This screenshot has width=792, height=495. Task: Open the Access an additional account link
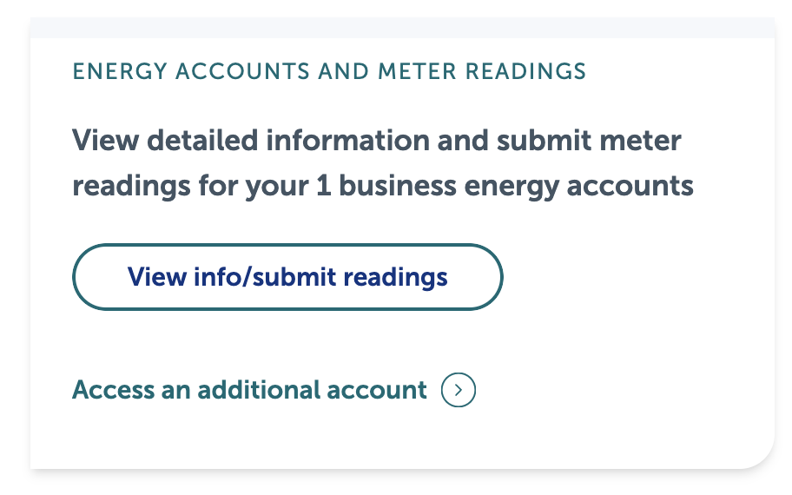coord(250,390)
